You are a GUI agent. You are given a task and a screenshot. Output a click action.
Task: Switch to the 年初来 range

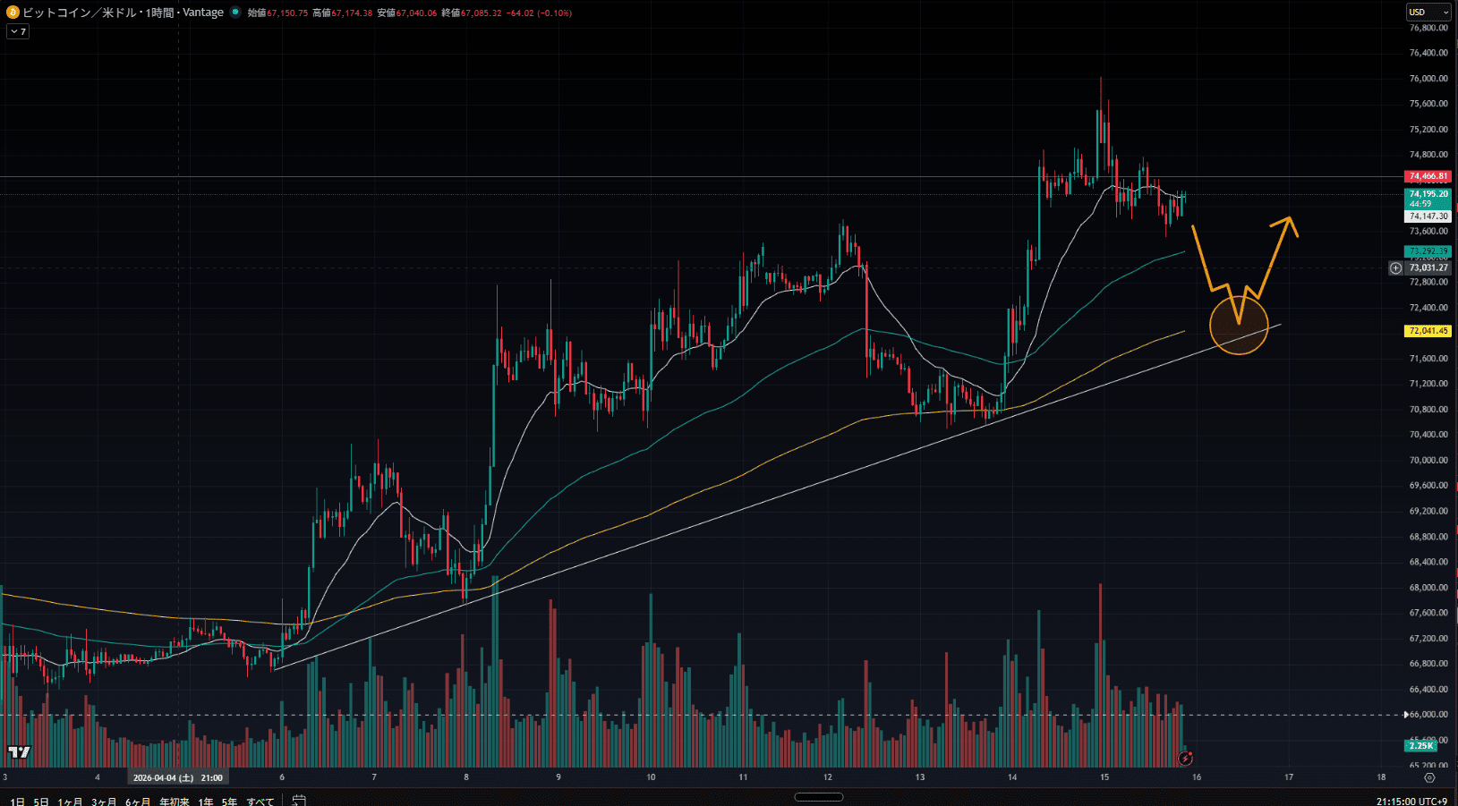click(175, 802)
